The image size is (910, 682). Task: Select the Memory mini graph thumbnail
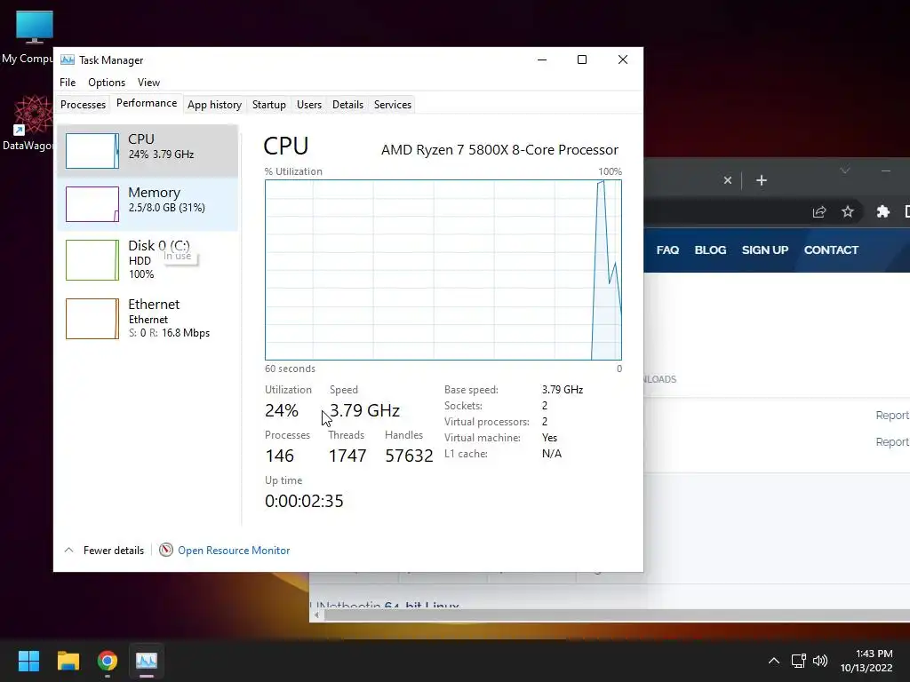92,204
